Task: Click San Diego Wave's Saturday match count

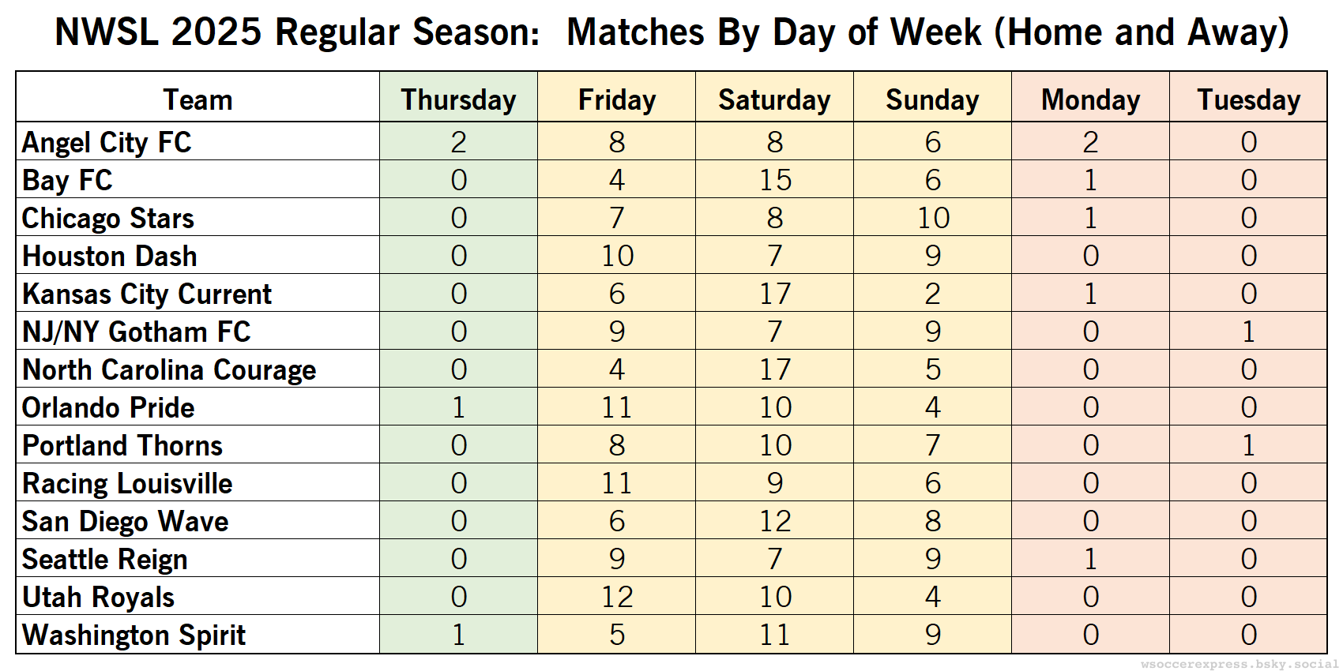Action: pyautogui.click(x=775, y=521)
